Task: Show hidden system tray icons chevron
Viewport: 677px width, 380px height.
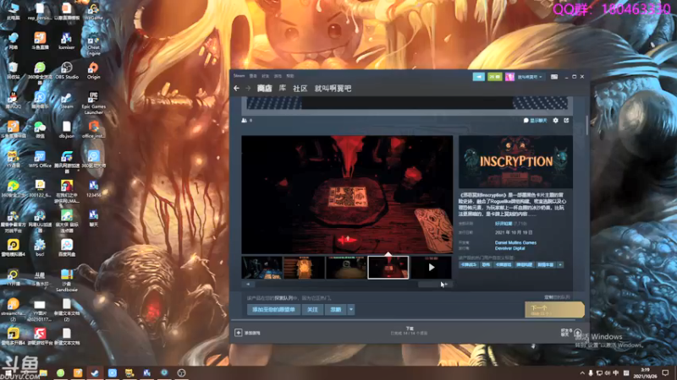Action: (x=582, y=373)
